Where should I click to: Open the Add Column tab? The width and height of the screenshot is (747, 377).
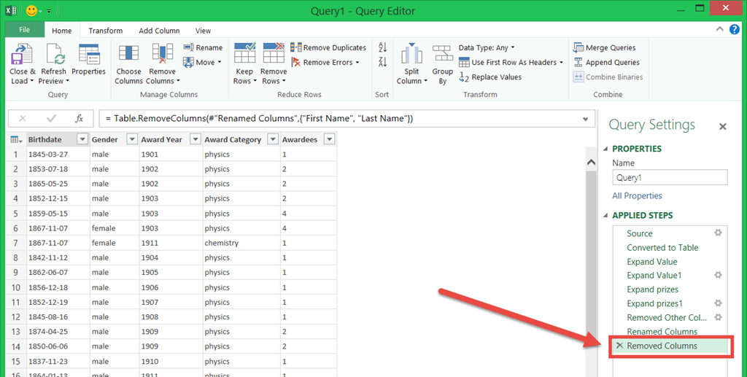(159, 31)
